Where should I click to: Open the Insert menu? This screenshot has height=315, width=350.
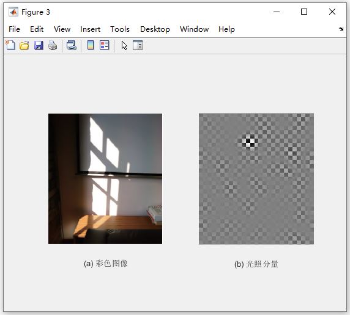coord(90,29)
